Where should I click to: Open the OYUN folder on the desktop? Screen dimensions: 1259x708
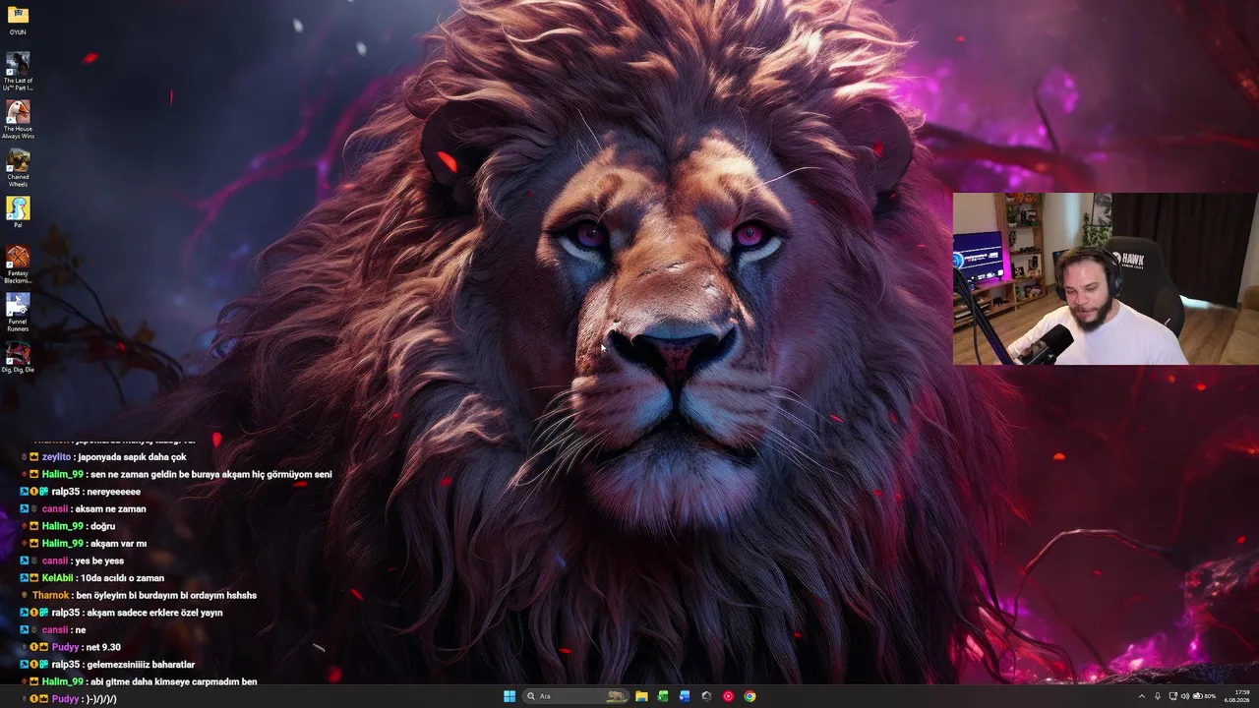point(18,20)
